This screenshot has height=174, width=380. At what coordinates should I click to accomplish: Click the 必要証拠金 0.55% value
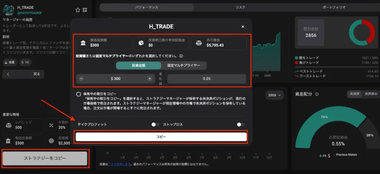[338, 144]
